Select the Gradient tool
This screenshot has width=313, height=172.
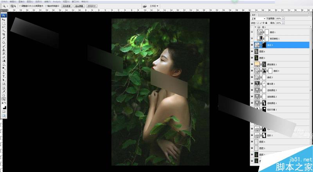click(x=4, y=61)
